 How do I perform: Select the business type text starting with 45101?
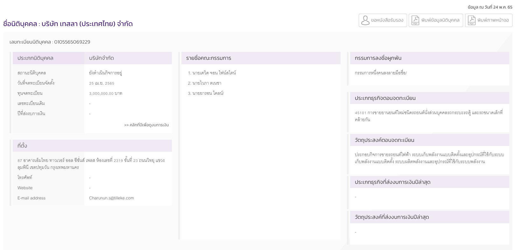point(429,116)
